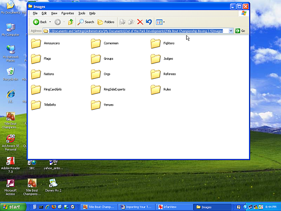Open the Fighters folder
The width and height of the screenshot is (281, 211).
tap(162, 44)
